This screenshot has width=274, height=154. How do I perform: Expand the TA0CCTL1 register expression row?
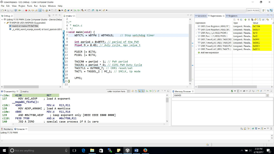tap(196, 46)
